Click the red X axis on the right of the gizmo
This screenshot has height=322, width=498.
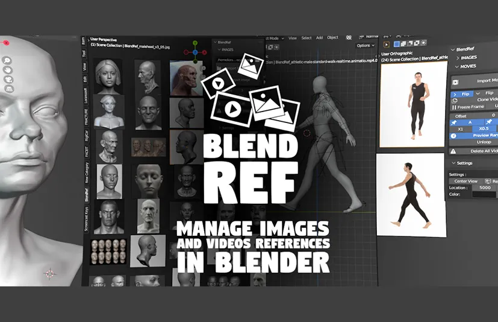[204, 52]
